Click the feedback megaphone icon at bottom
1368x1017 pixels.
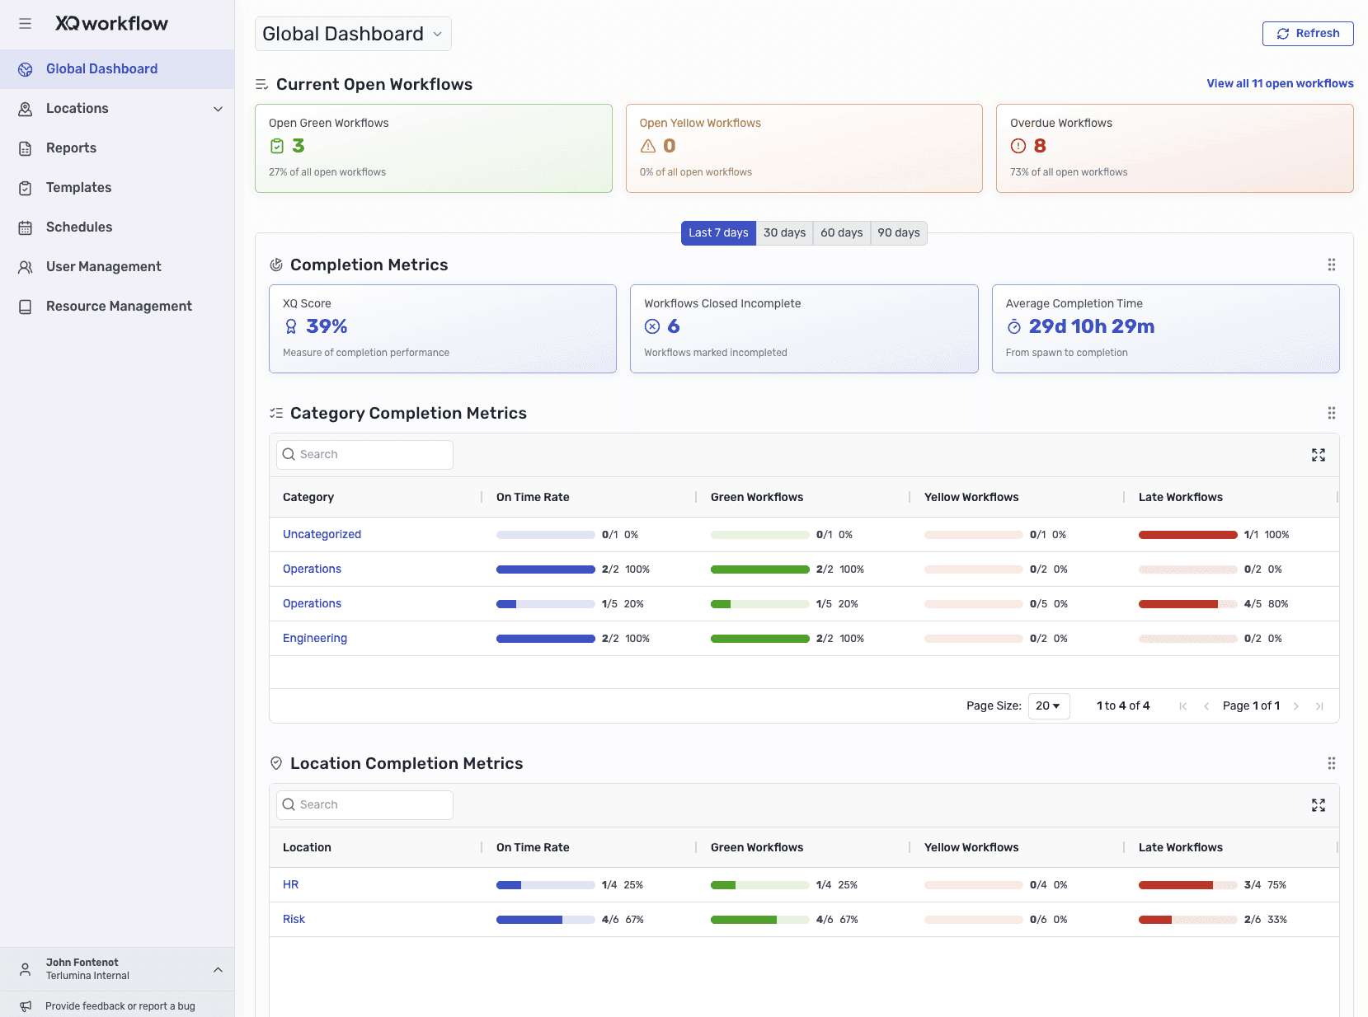click(x=26, y=1005)
